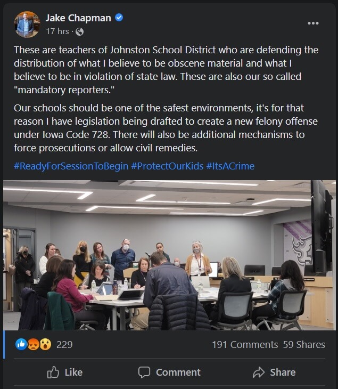Screen dimensions: 338x389
Task: Click the globe public-audience icon
Action: click(x=80, y=31)
